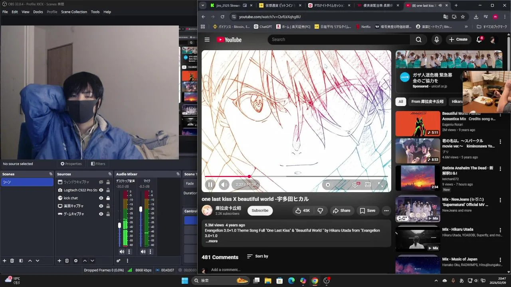Add a new source in OBS Sources panel

coord(59,261)
